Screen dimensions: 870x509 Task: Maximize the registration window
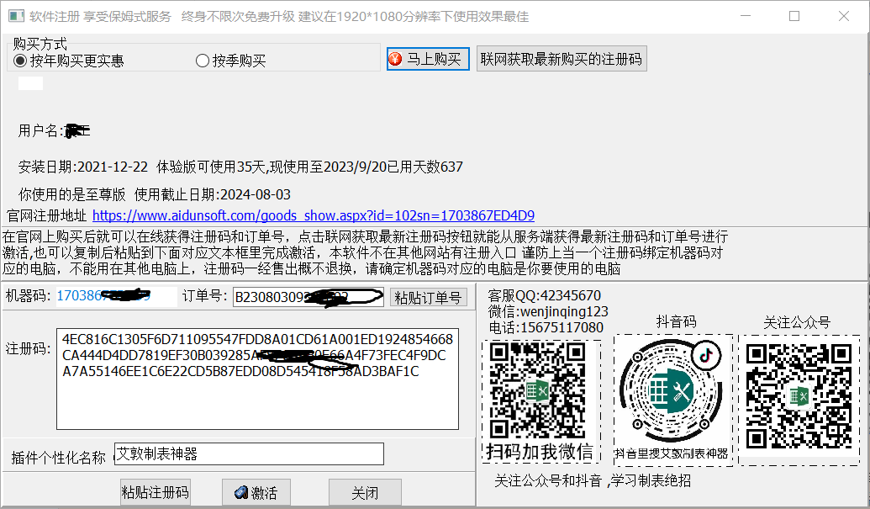794,16
